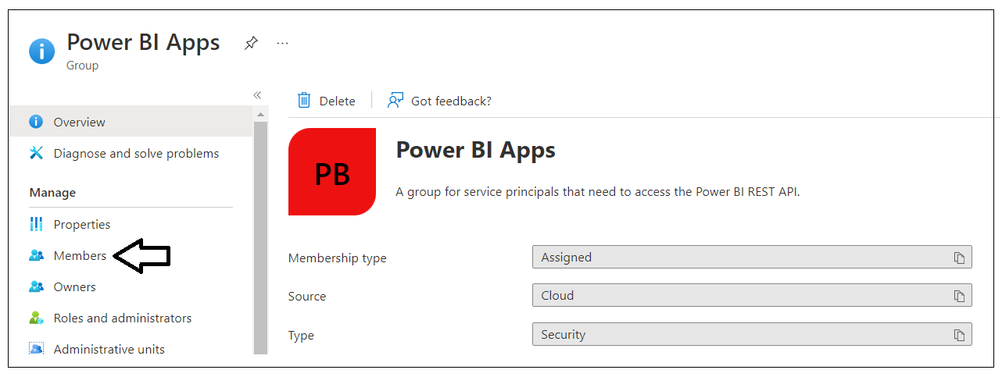
Task: Click the red PB group tile
Action: pos(332,172)
